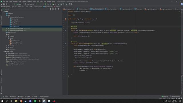Switch to SwipeFragment.java editor tab
The width and height of the screenshot is (183, 103).
tap(112, 9)
